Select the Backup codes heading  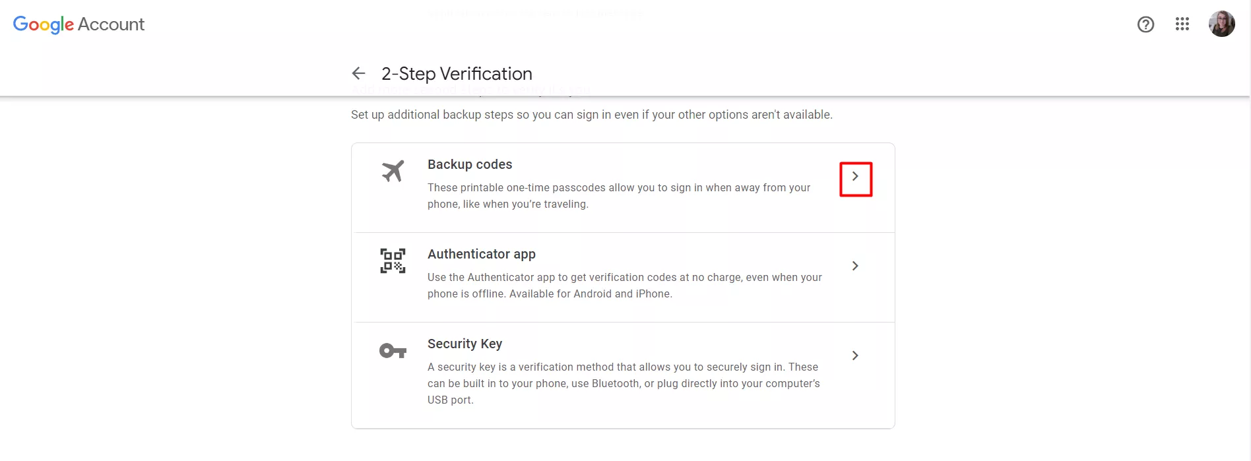[x=470, y=164]
